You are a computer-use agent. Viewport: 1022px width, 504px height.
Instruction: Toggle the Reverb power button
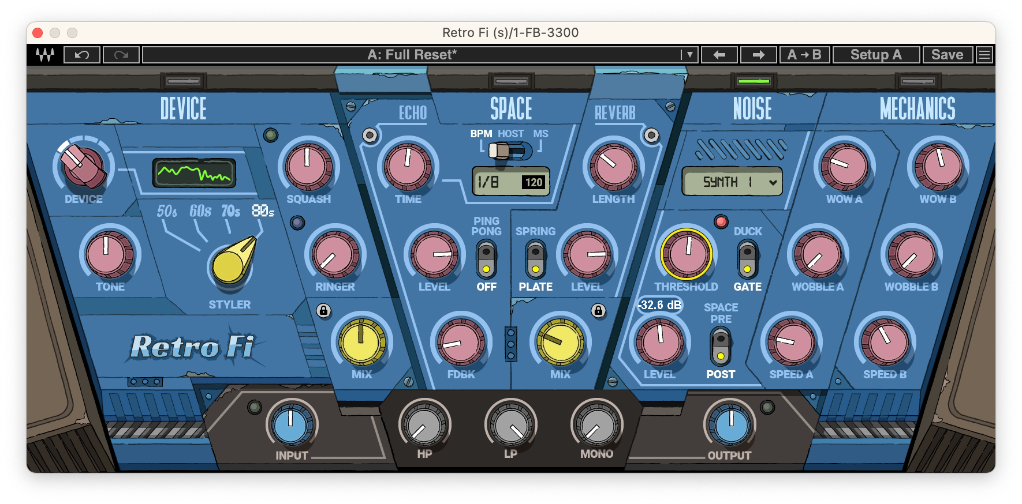click(651, 136)
